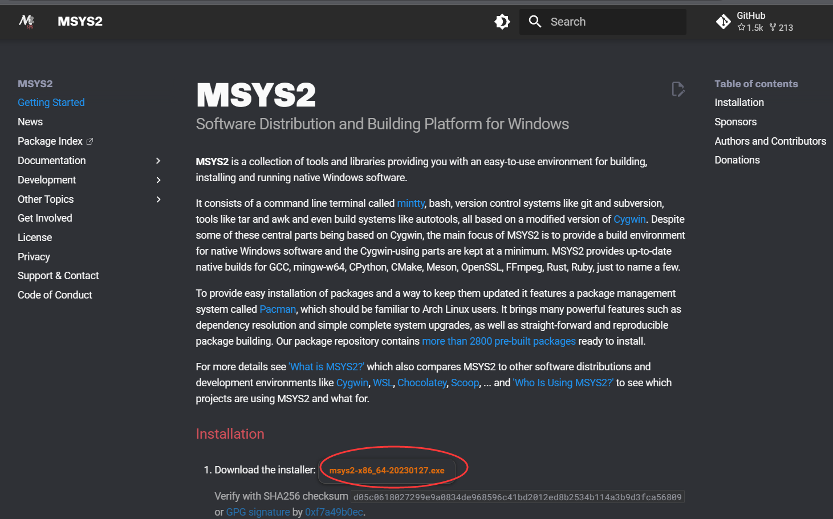Image resolution: width=833 pixels, height=519 pixels.
Task: Expand the Development section chevron
Action: 159,180
